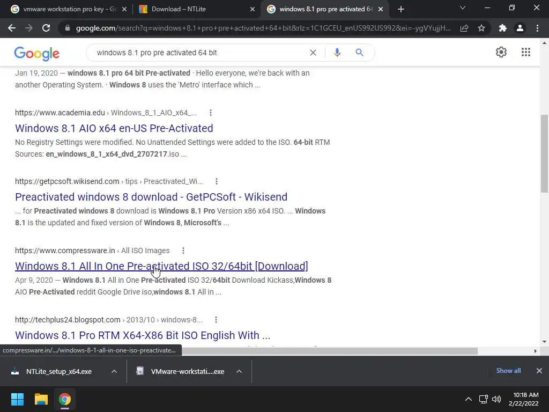The height and width of the screenshot is (412, 549).
Task: Close the windows 8.1 pro pre activated tab
Action: click(381, 9)
